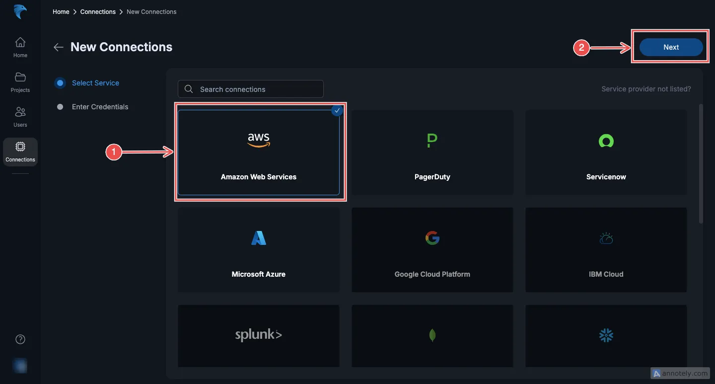
Task: Click the Servicenow green logo
Action: pos(606,141)
